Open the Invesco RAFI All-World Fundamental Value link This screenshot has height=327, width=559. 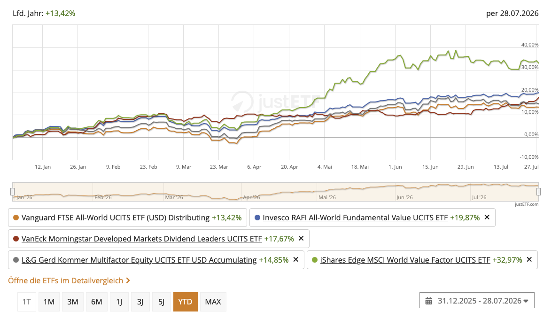tap(355, 218)
